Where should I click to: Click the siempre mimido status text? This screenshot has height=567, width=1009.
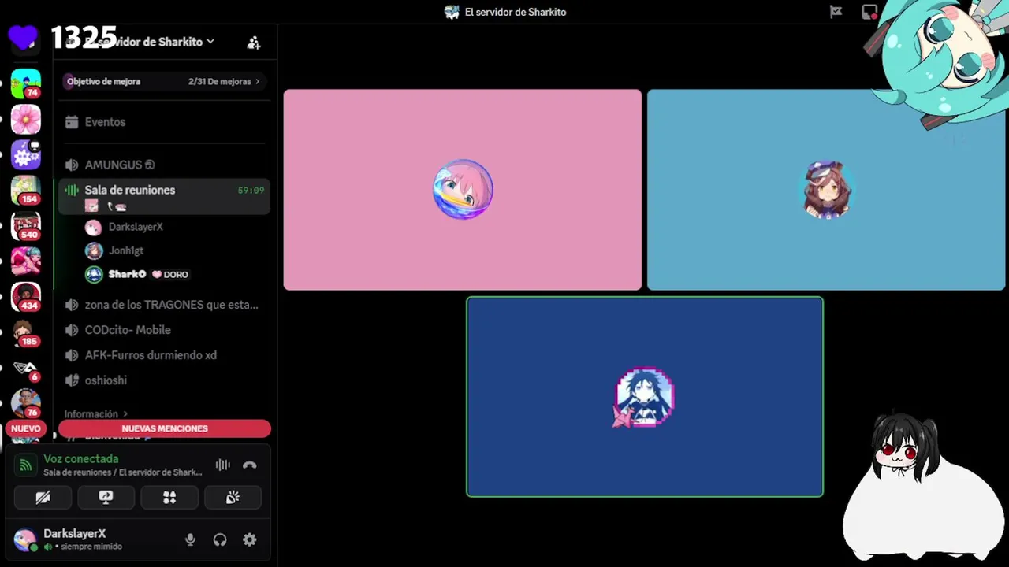click(x=91, y=547)
